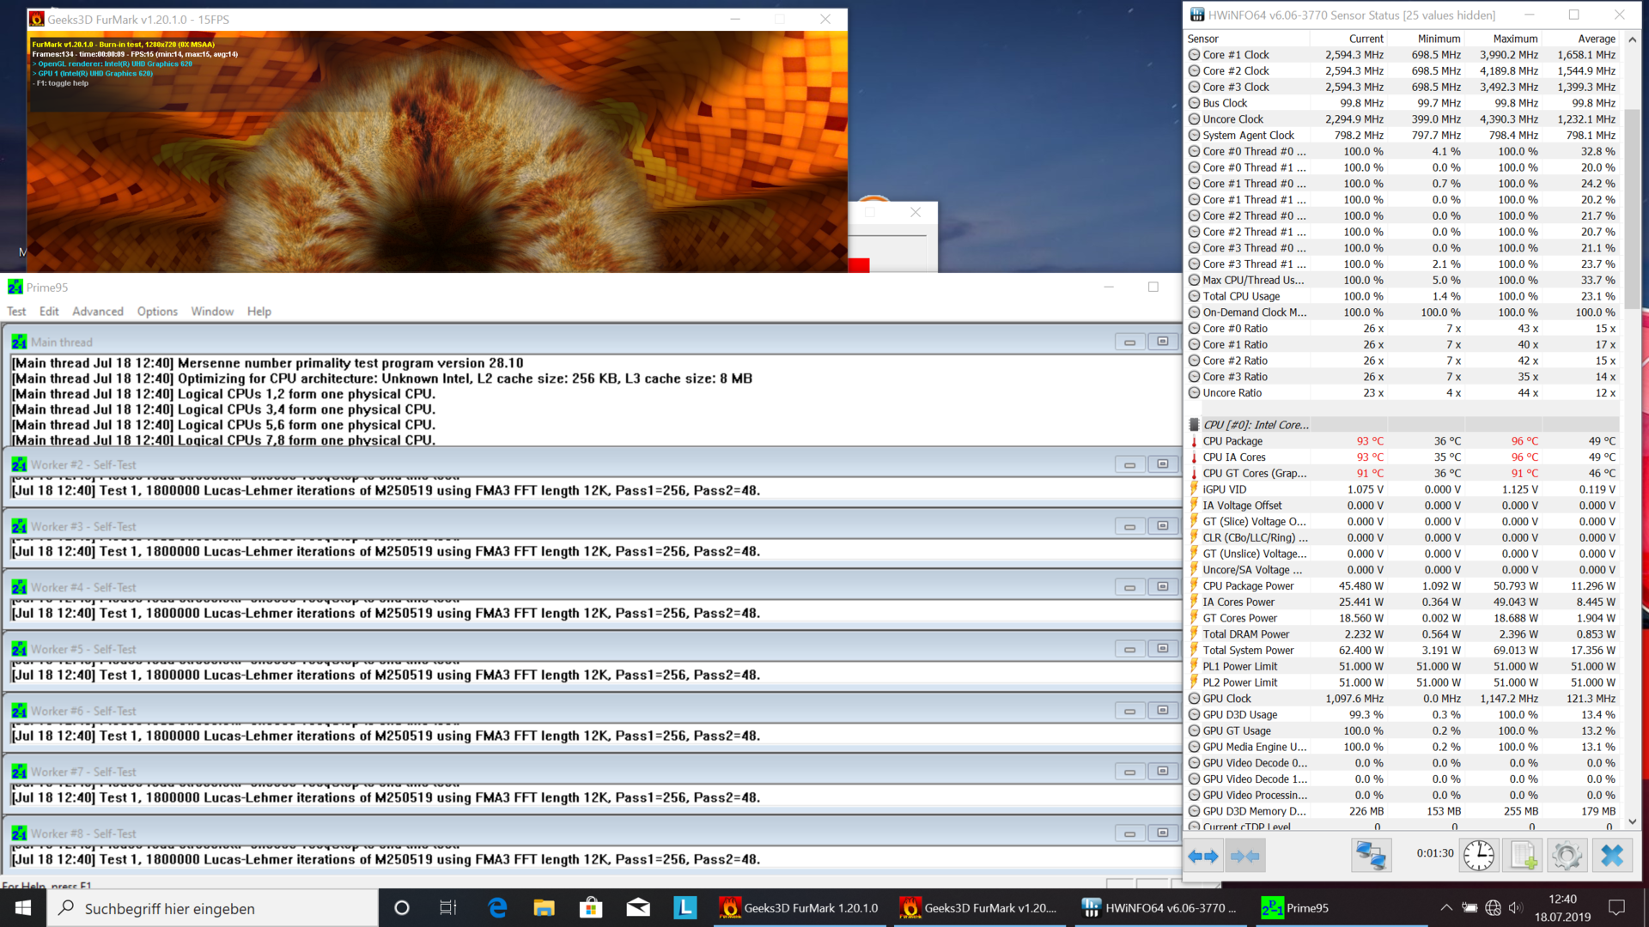
Task: Open HWiNFO remote network monitoring icon
Action: 1371,856
